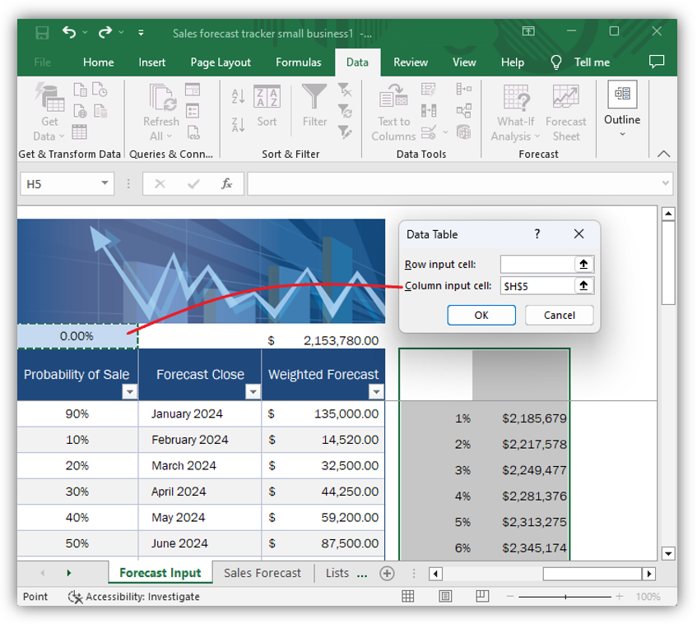Open the Comments speech bubble icon

coord(657,62)
